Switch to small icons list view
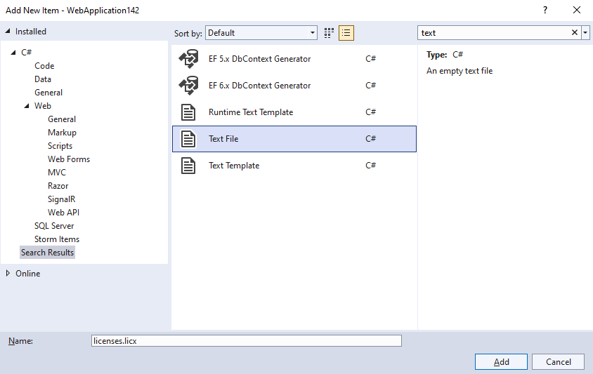This screenshot has width=593, height=374. [x=346, y=33]
